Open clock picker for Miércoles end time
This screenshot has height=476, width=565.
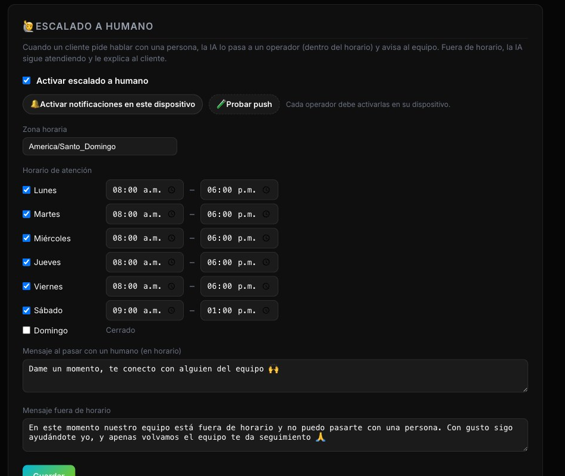(266, 238)
